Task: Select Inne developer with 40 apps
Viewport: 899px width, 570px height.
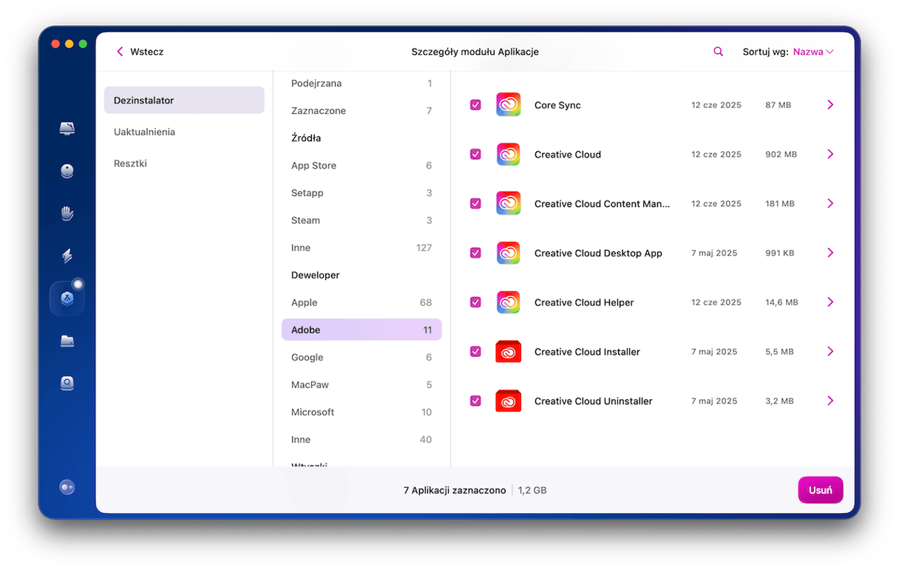Action: tap(362, 439)
